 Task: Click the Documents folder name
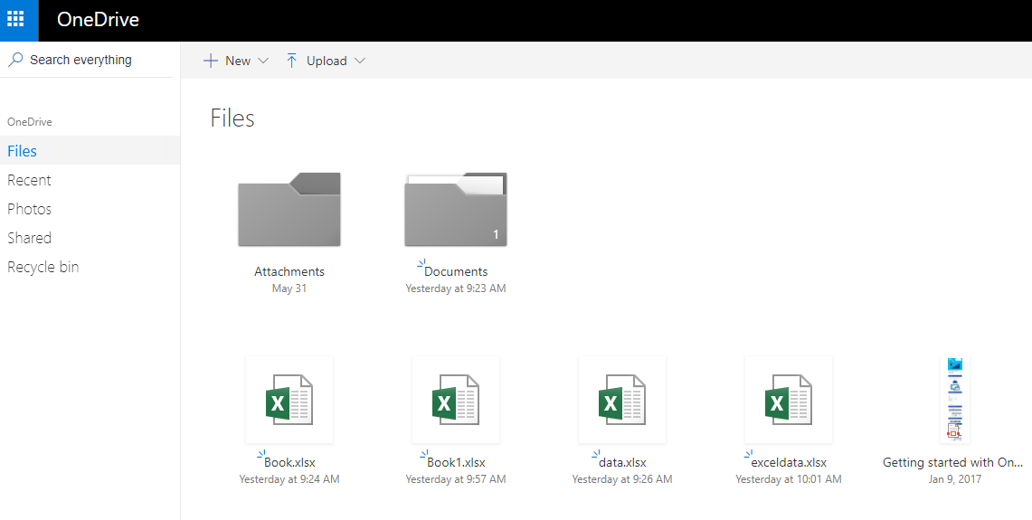tap(456, 271)
